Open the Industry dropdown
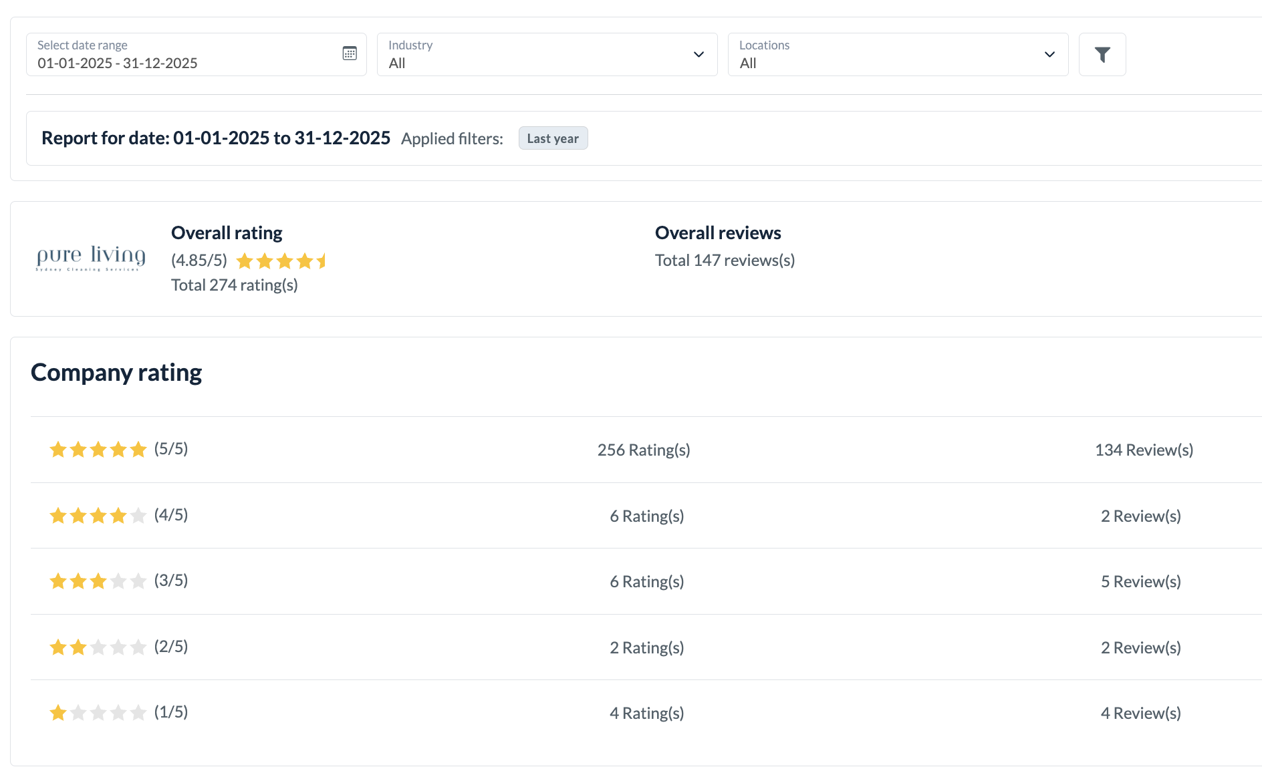Image resolution: width=1262 pixels, height=779 pixels. click(x=547, y=55)
